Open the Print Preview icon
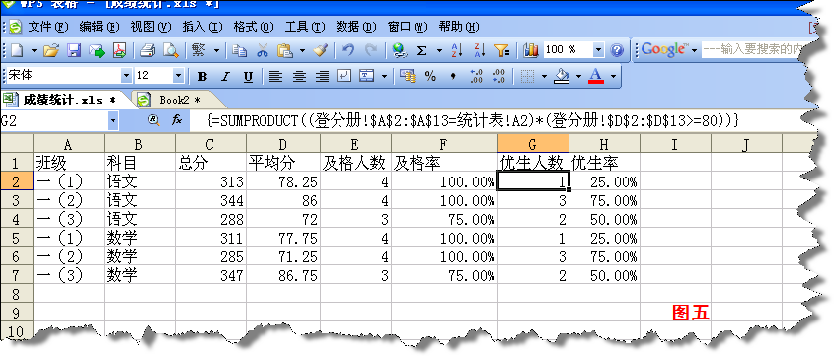This screenshot has width=834, height=356. (x=171, y=50)
